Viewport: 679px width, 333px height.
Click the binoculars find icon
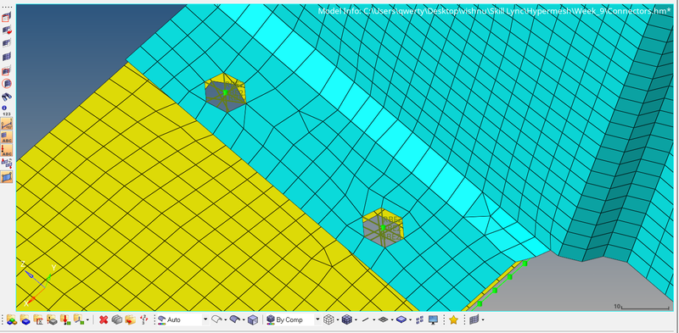tap(7, 97)
